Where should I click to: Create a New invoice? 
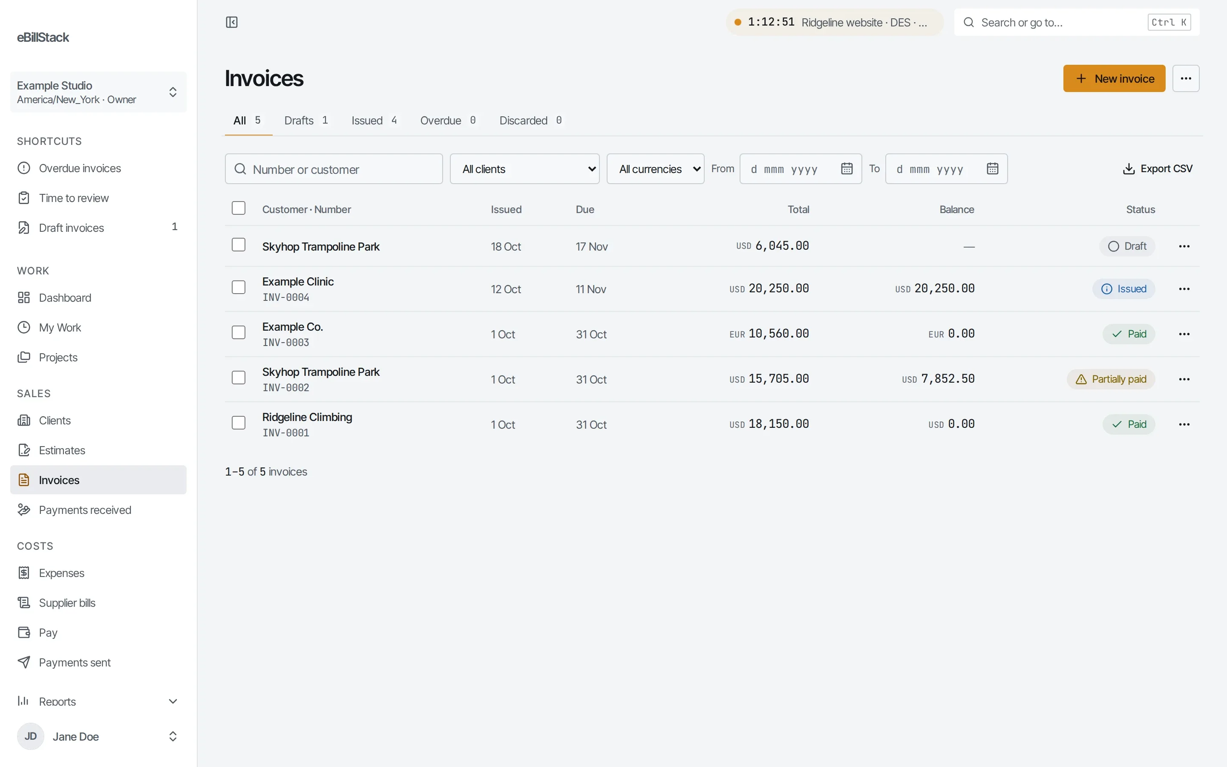click(1114, 79)
